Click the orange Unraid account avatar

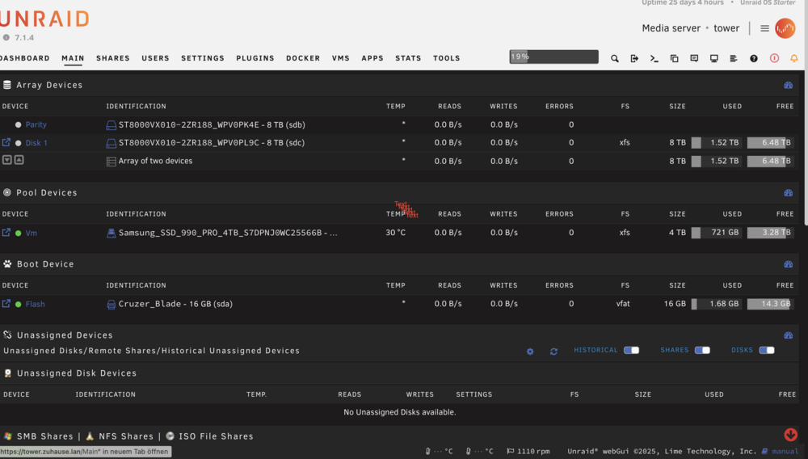click(x=785, y=28)
